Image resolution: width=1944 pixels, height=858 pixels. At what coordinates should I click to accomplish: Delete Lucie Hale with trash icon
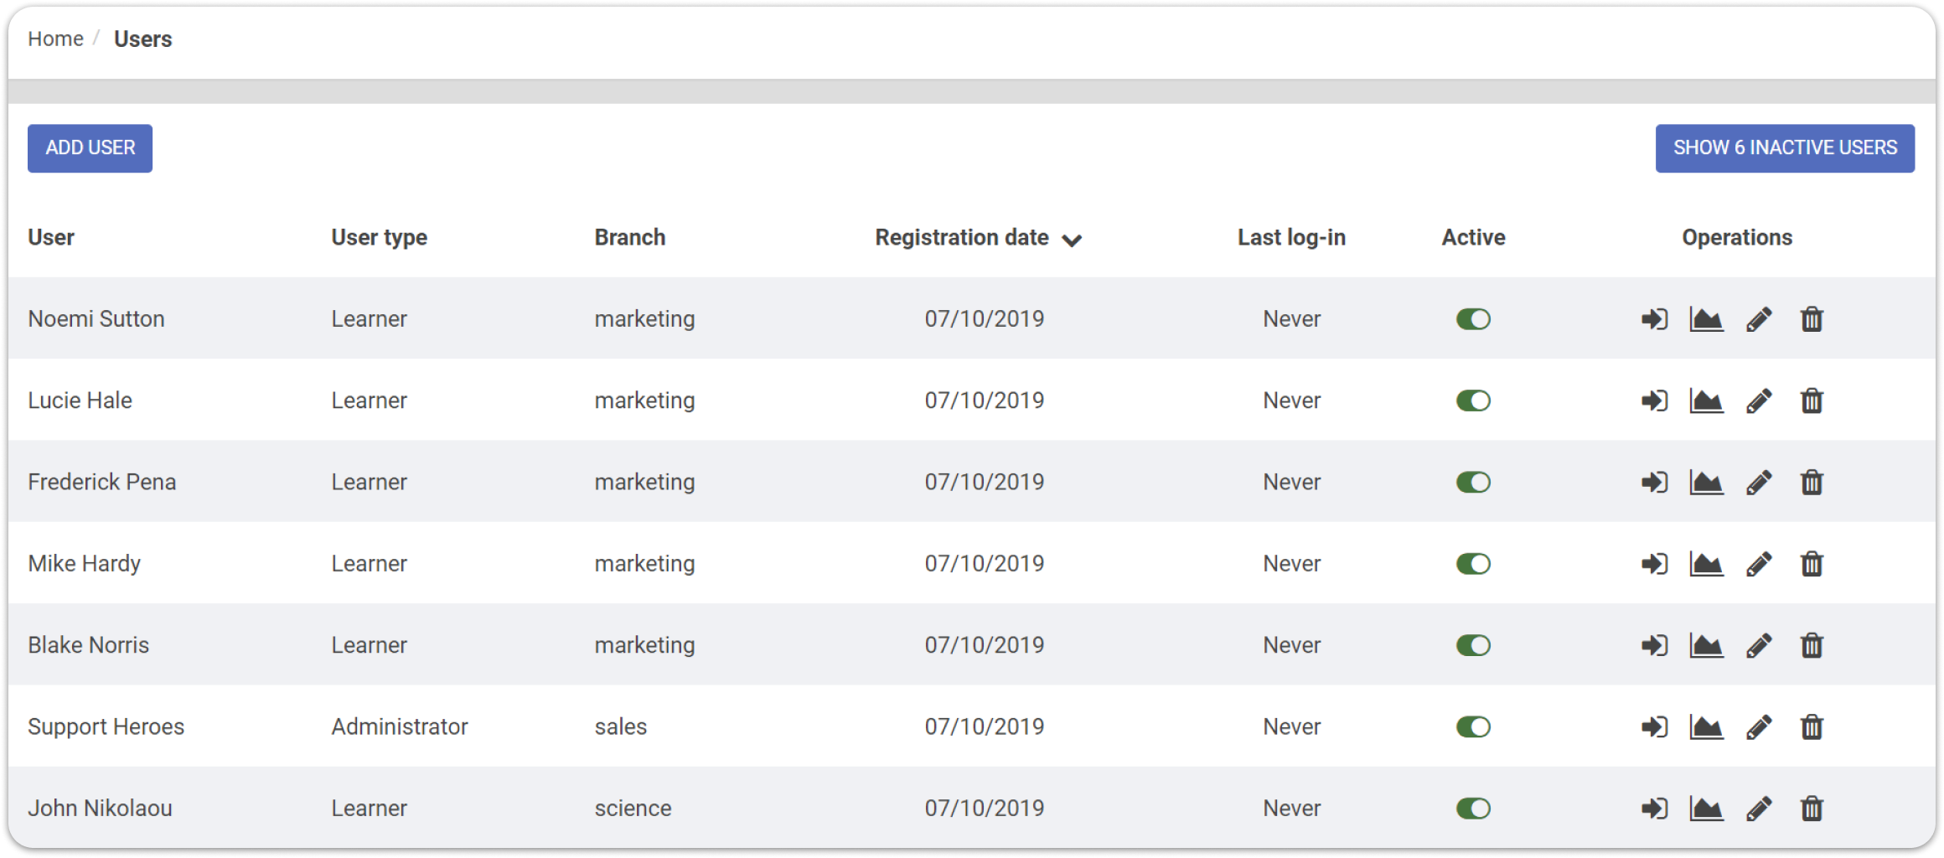(1812, 401)
